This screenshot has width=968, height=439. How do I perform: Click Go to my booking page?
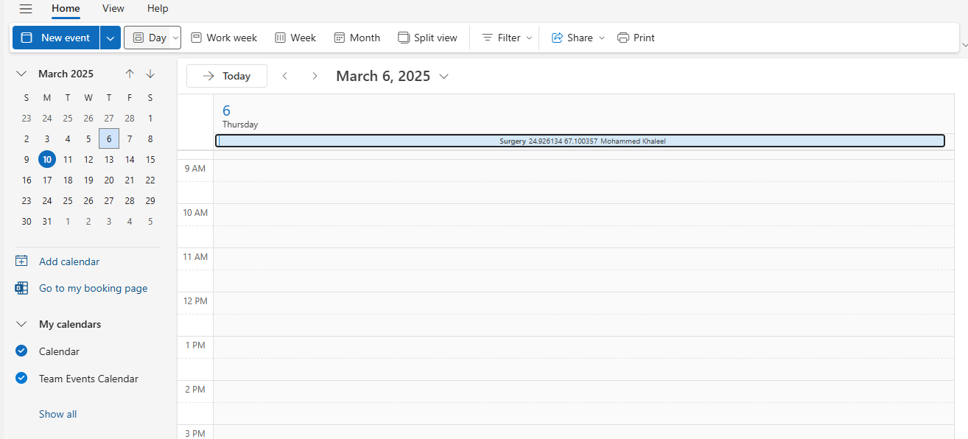click(x=93, y=288)
